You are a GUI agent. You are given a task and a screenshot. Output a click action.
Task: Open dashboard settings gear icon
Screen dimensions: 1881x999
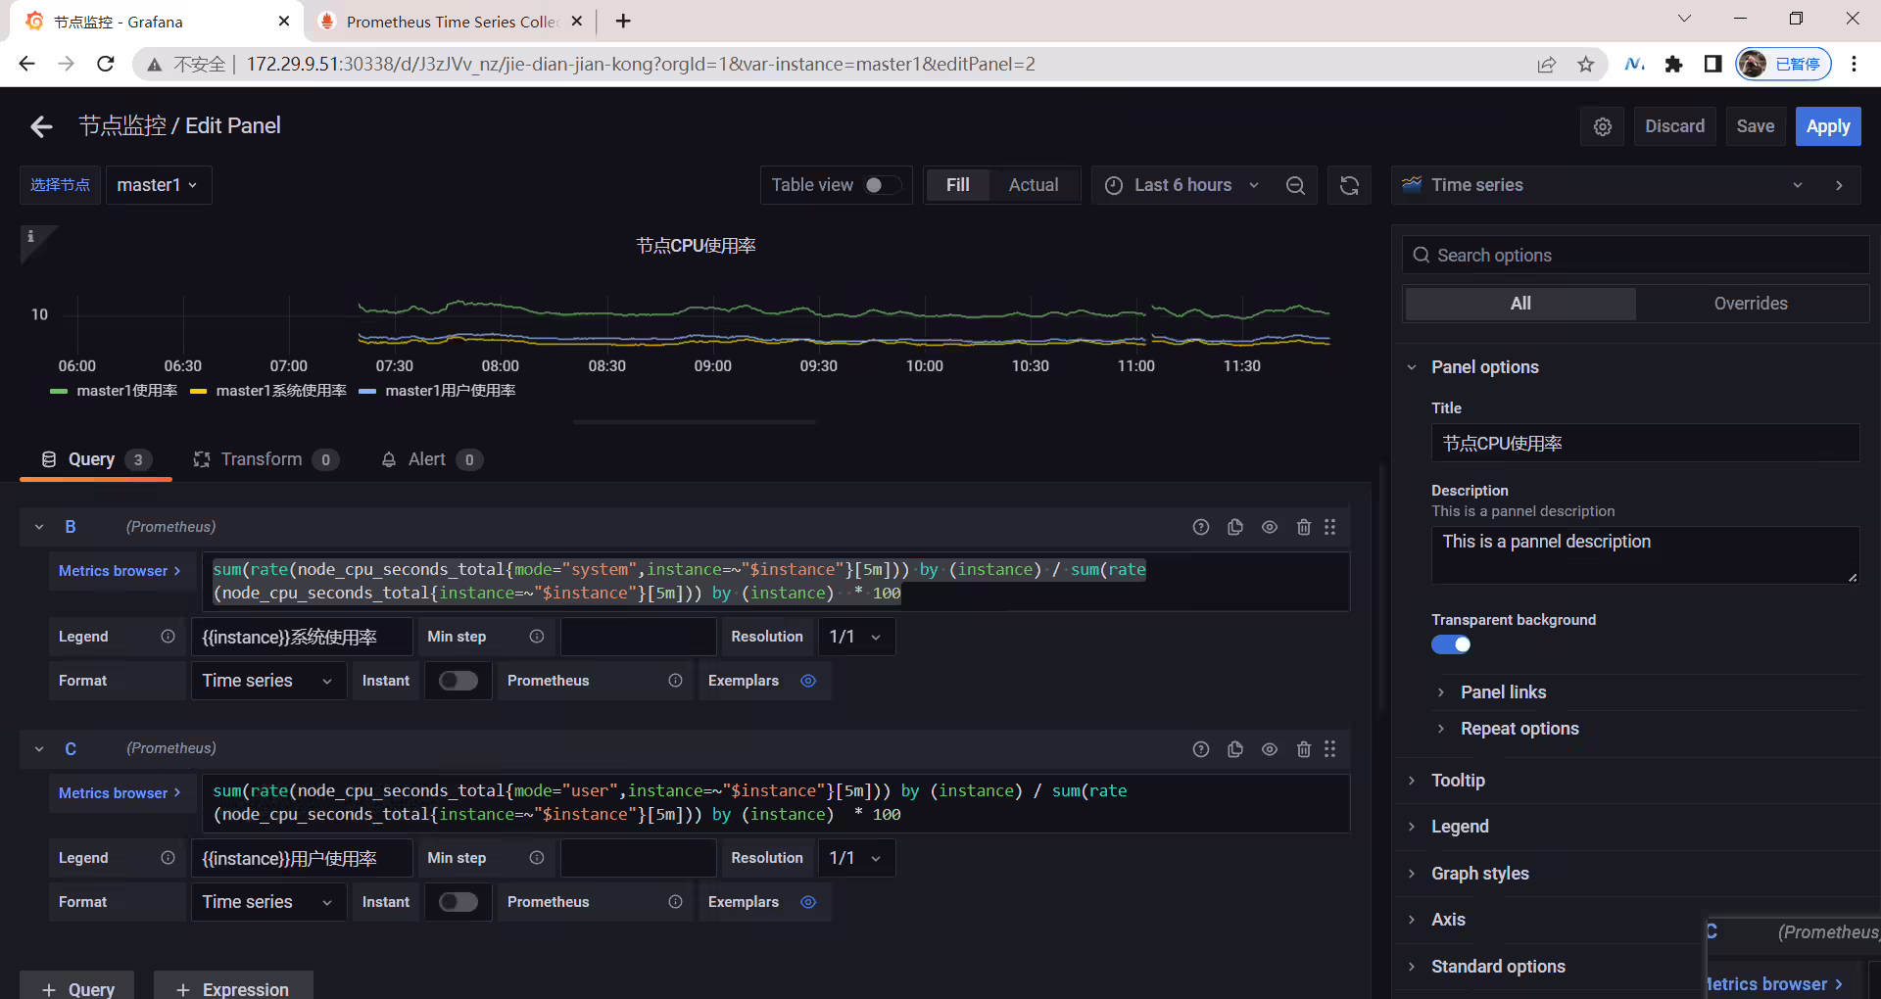(x=1603, y=126)
